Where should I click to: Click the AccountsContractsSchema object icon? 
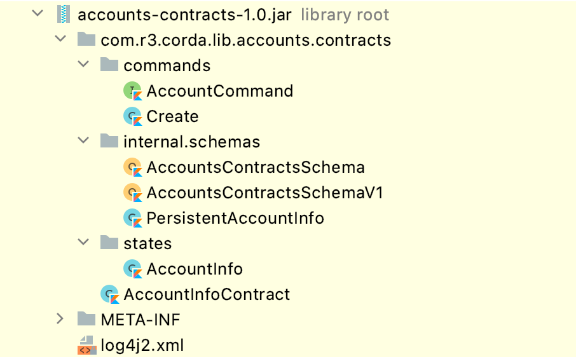tap(133, 167)
